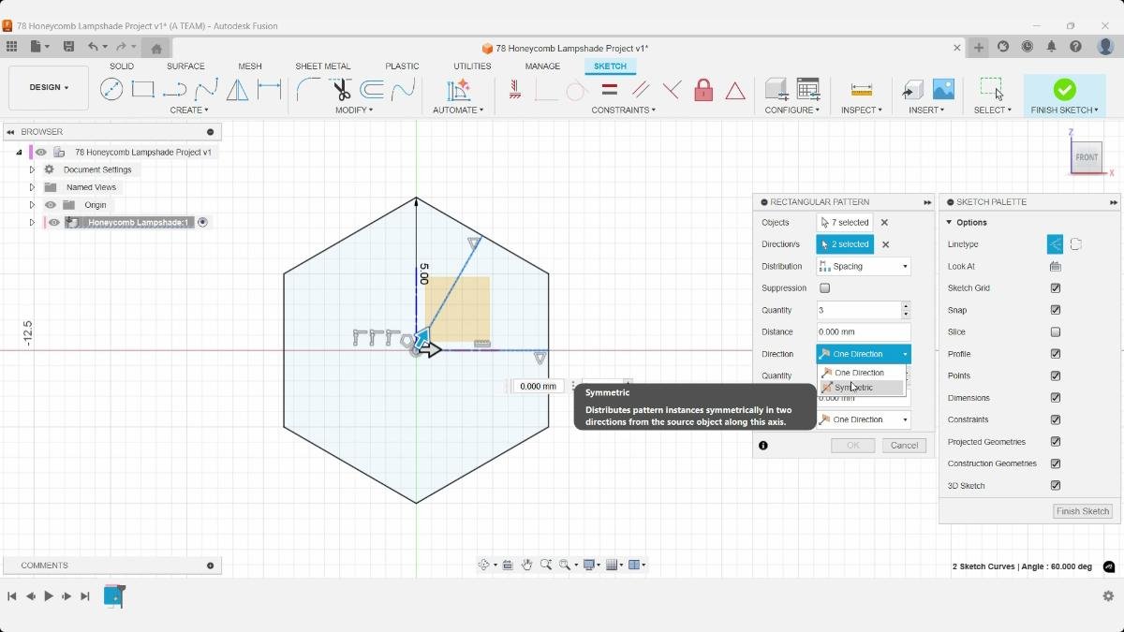The width and height of the screenshot is (1124, 632).
Task: Open the DESIGN workspace dropdown
Action: [x=49, y=88]
